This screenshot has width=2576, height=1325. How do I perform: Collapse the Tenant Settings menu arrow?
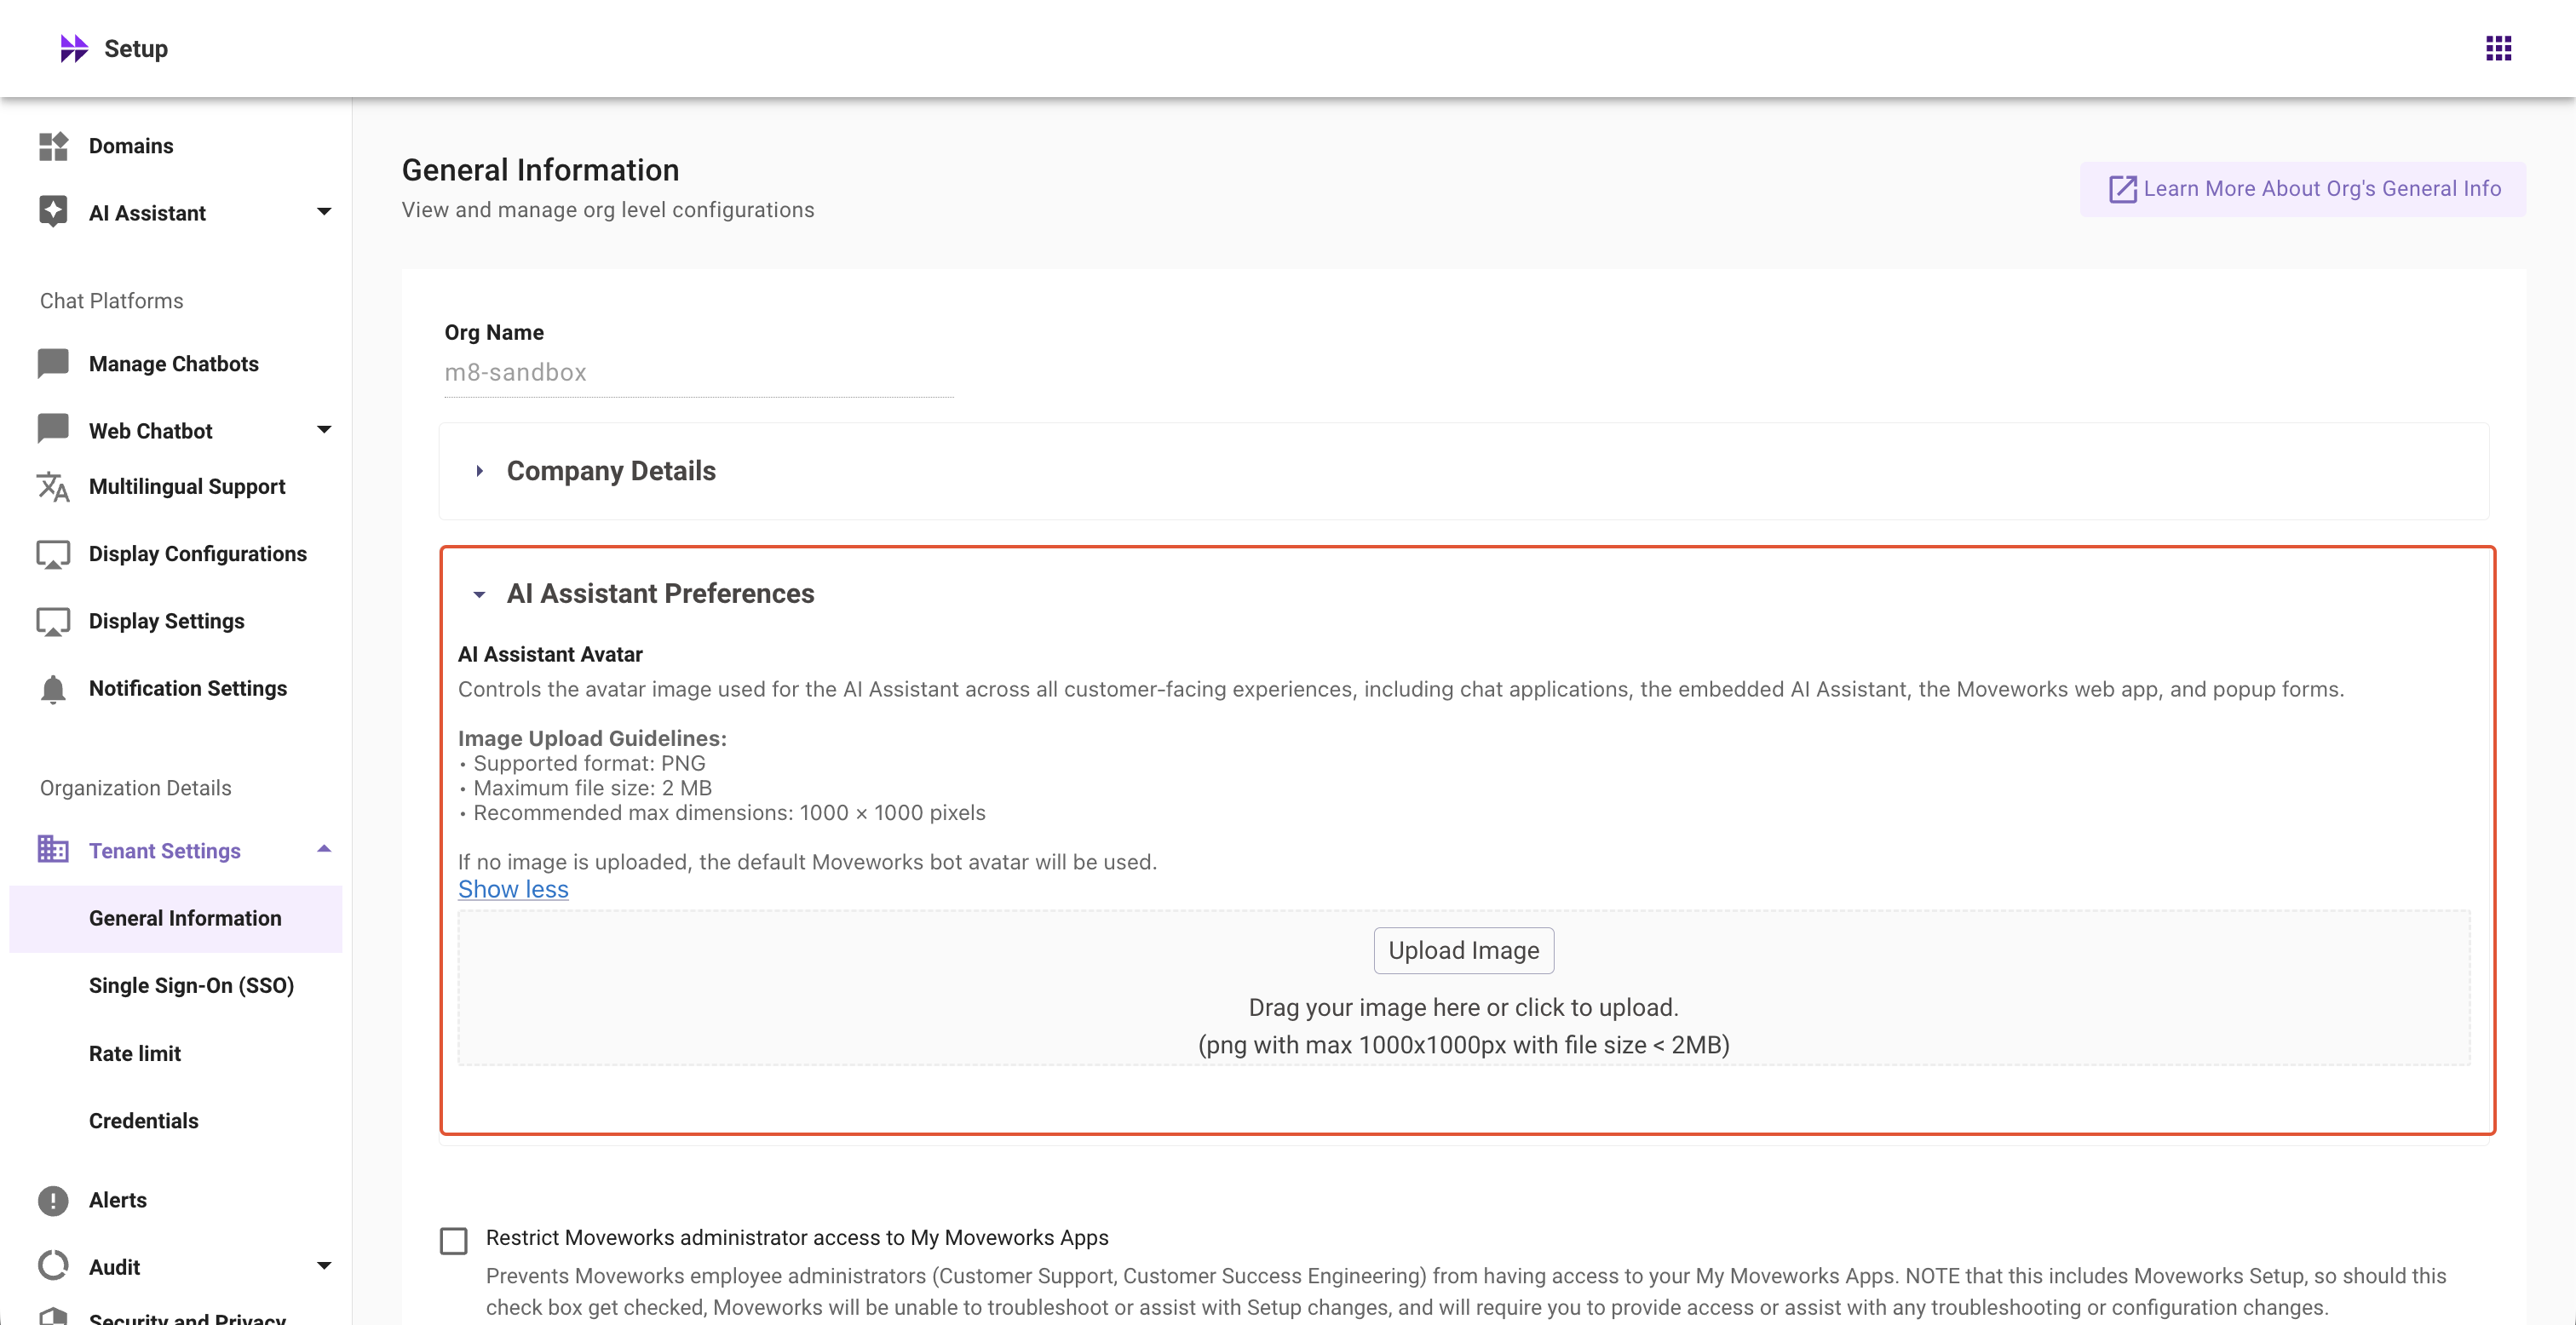323,850
